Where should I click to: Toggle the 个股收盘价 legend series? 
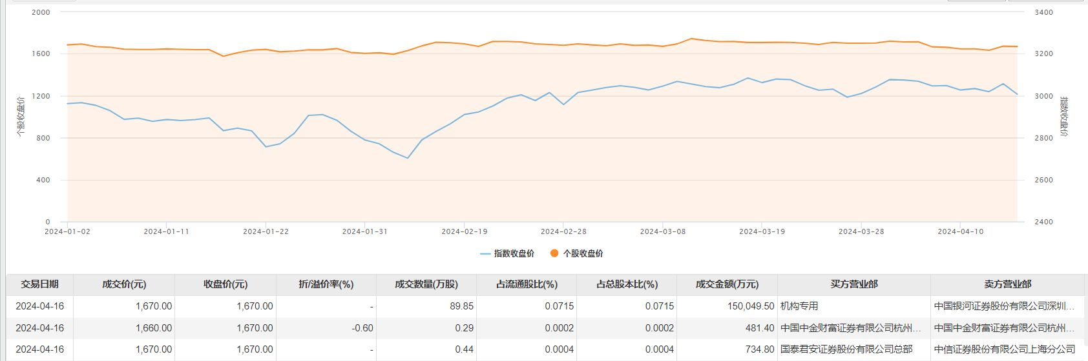point(583,253)
